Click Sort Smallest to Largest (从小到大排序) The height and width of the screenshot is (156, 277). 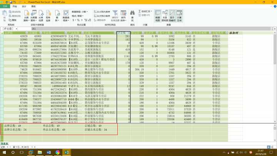[102, 12]
